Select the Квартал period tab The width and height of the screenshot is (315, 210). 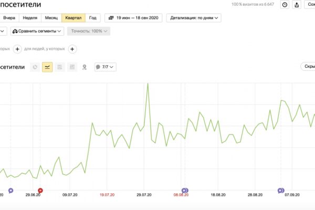pyautogui.click(x=73, y=18)
